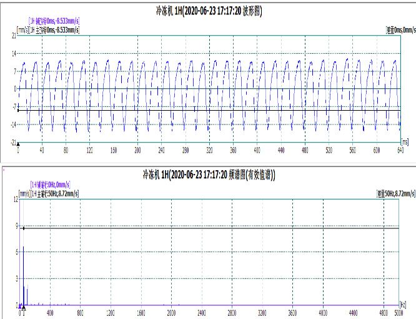Click the black cursor triangle at waveform 0 ms

[x=18, y=144]
